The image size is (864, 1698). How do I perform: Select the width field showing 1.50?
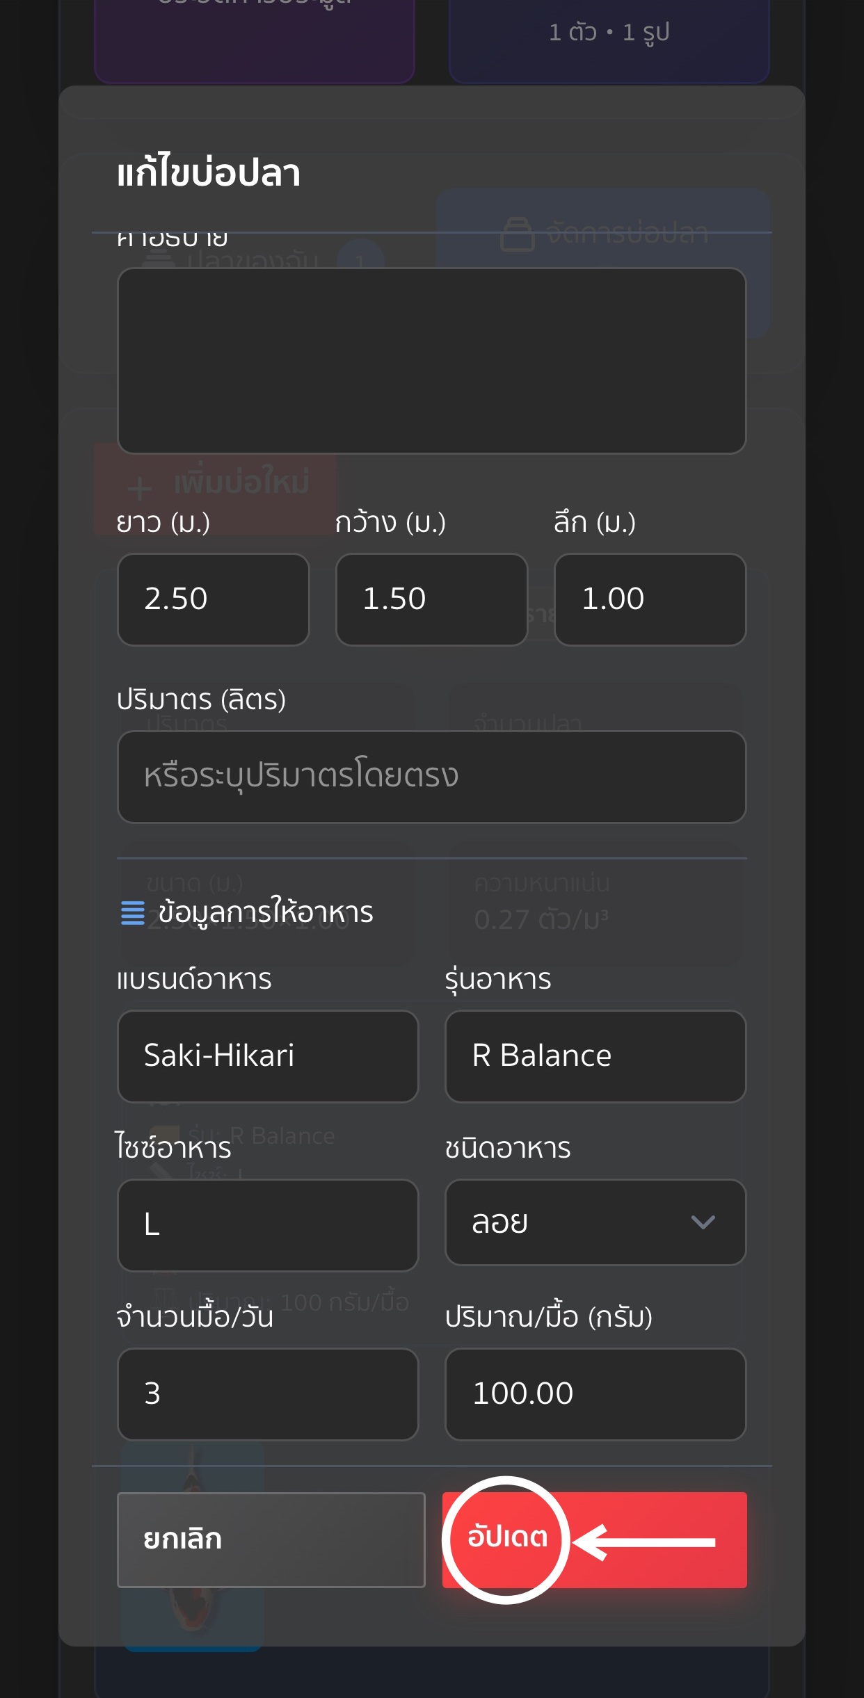[431, 599]
